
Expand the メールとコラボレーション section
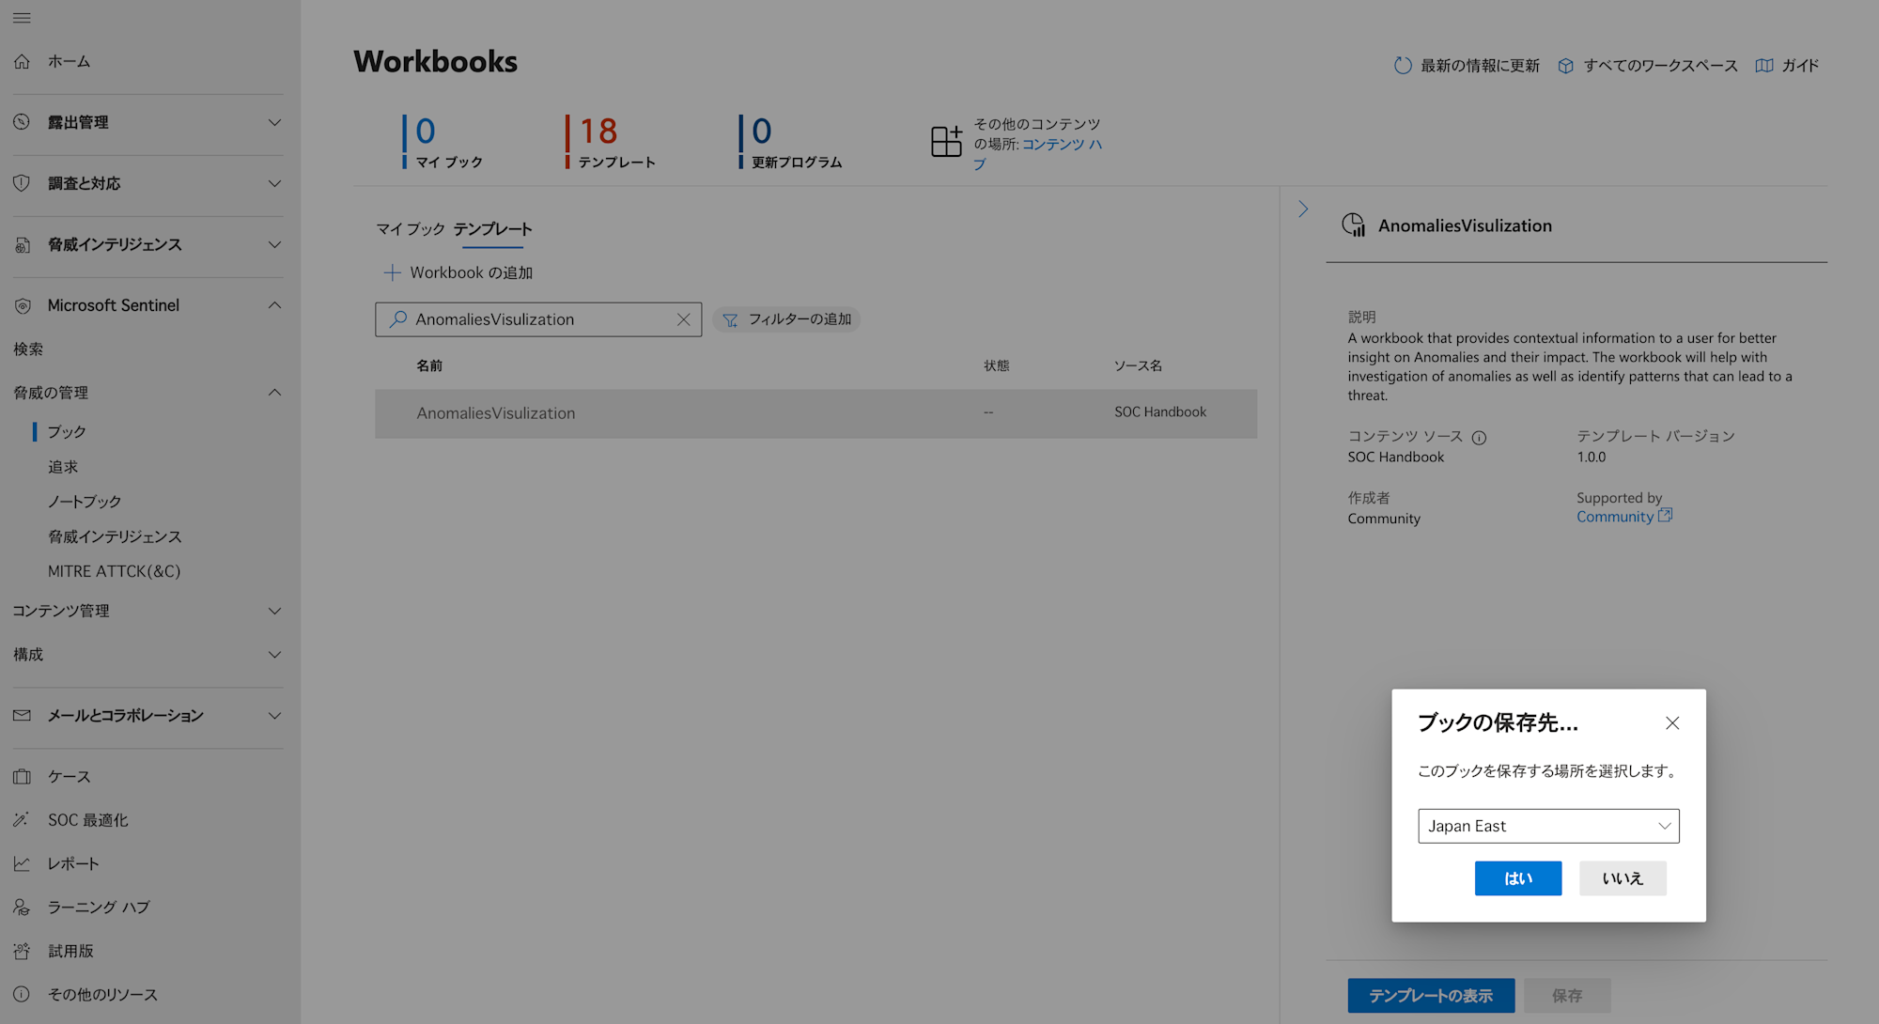tap(274, 716)
